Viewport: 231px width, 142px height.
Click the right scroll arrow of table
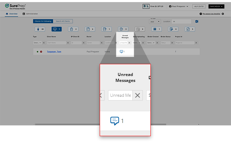199,124
